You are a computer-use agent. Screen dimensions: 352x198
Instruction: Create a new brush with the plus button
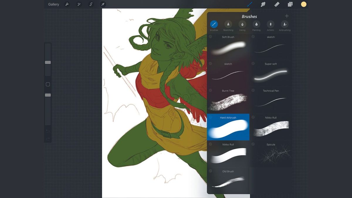pos(287,16)
